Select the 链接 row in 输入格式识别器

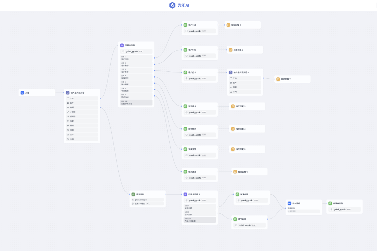[x=82, y=126]
